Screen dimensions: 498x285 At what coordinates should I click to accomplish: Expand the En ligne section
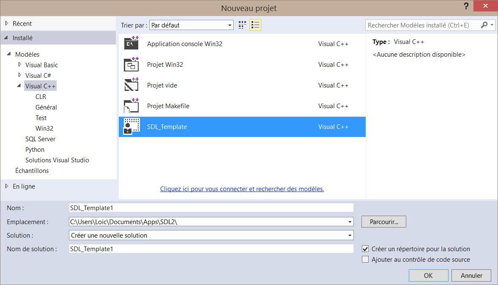pos(7,186)
